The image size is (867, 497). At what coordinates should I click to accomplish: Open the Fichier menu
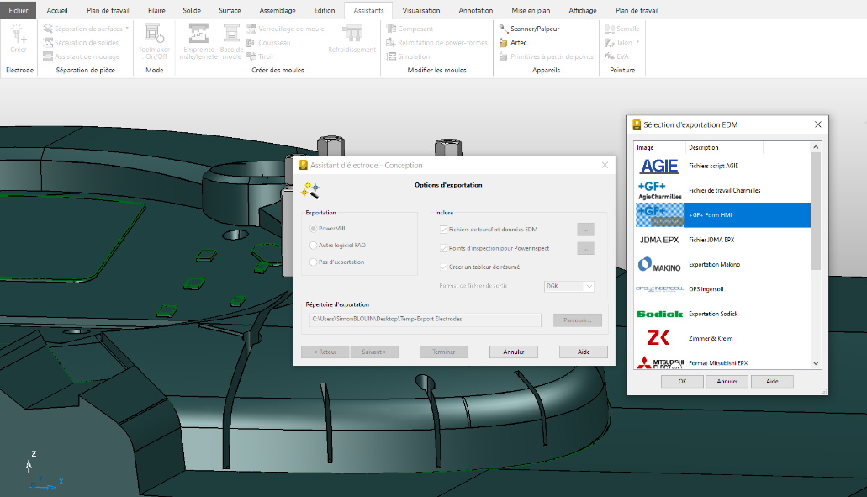tap(19, 10)
